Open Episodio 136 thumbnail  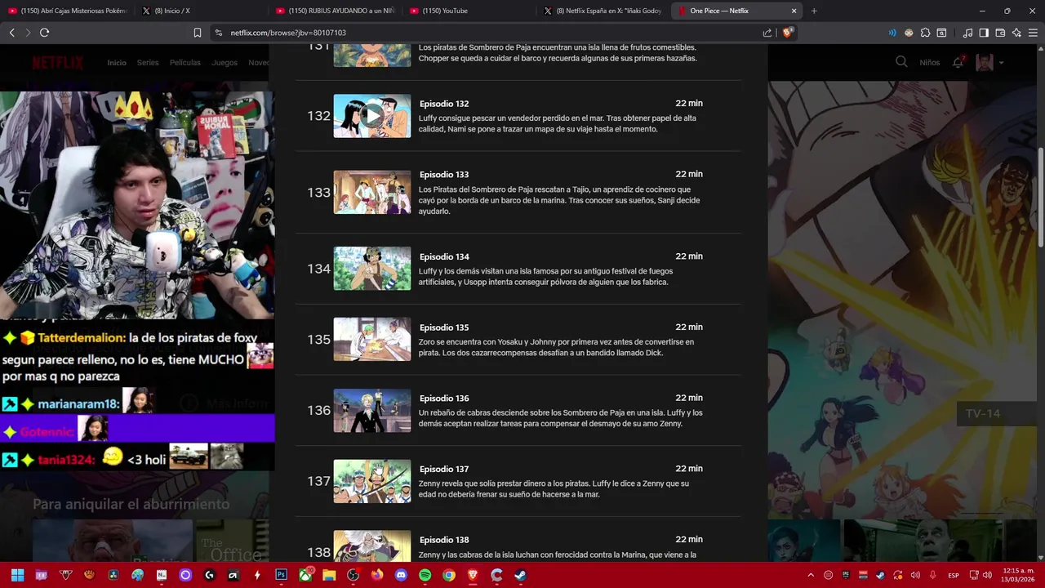(372, 410)
